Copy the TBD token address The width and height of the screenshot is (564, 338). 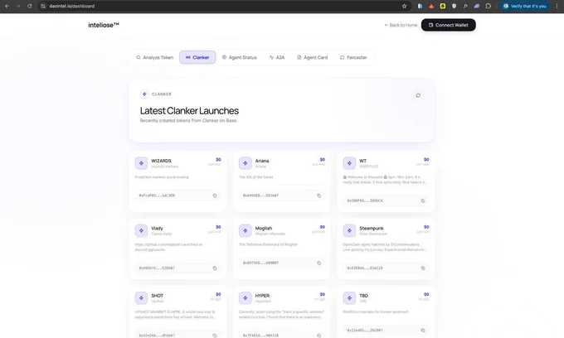pos(423,331)
